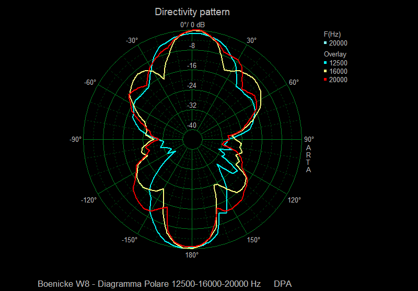Click the light cyan F(Hz) 20000 swatch

[x=325, y=43]
